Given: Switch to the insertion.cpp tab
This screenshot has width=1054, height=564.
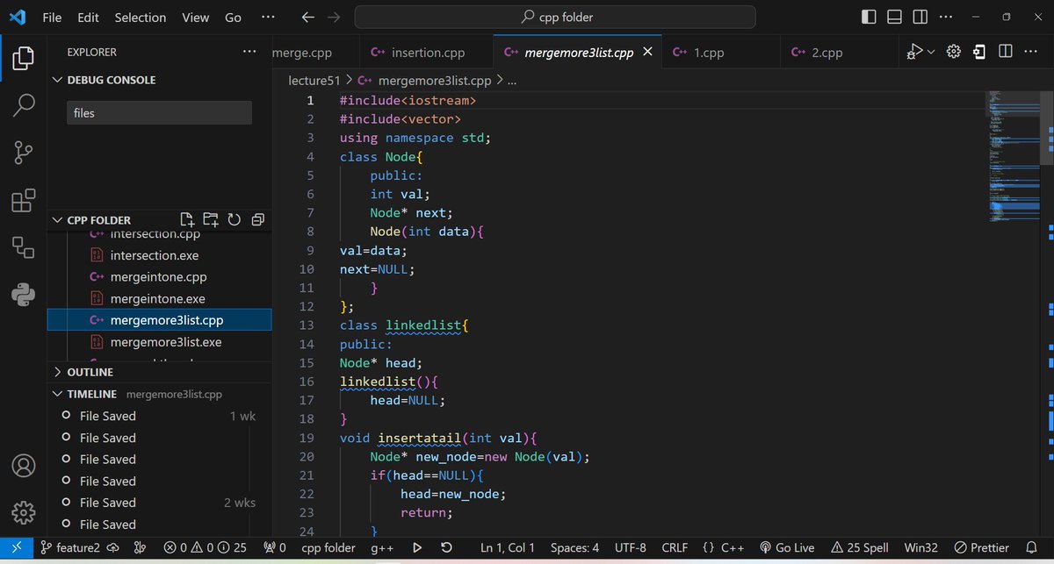Looking at the screenshot, I should 426,52.
